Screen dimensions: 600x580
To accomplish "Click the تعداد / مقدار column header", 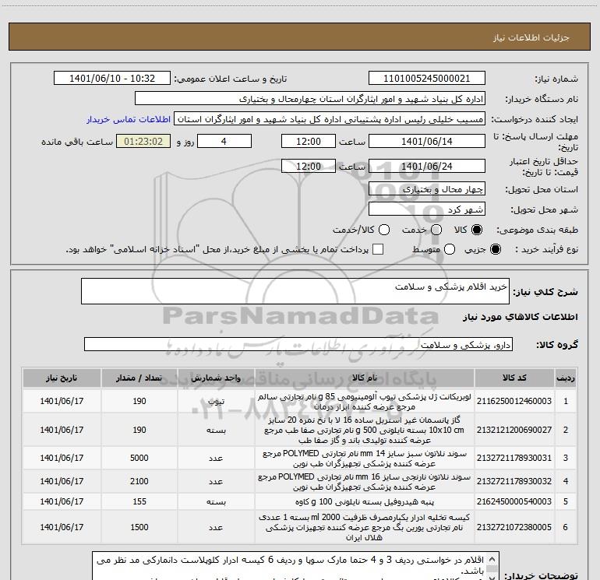I will tap(139, 378).
